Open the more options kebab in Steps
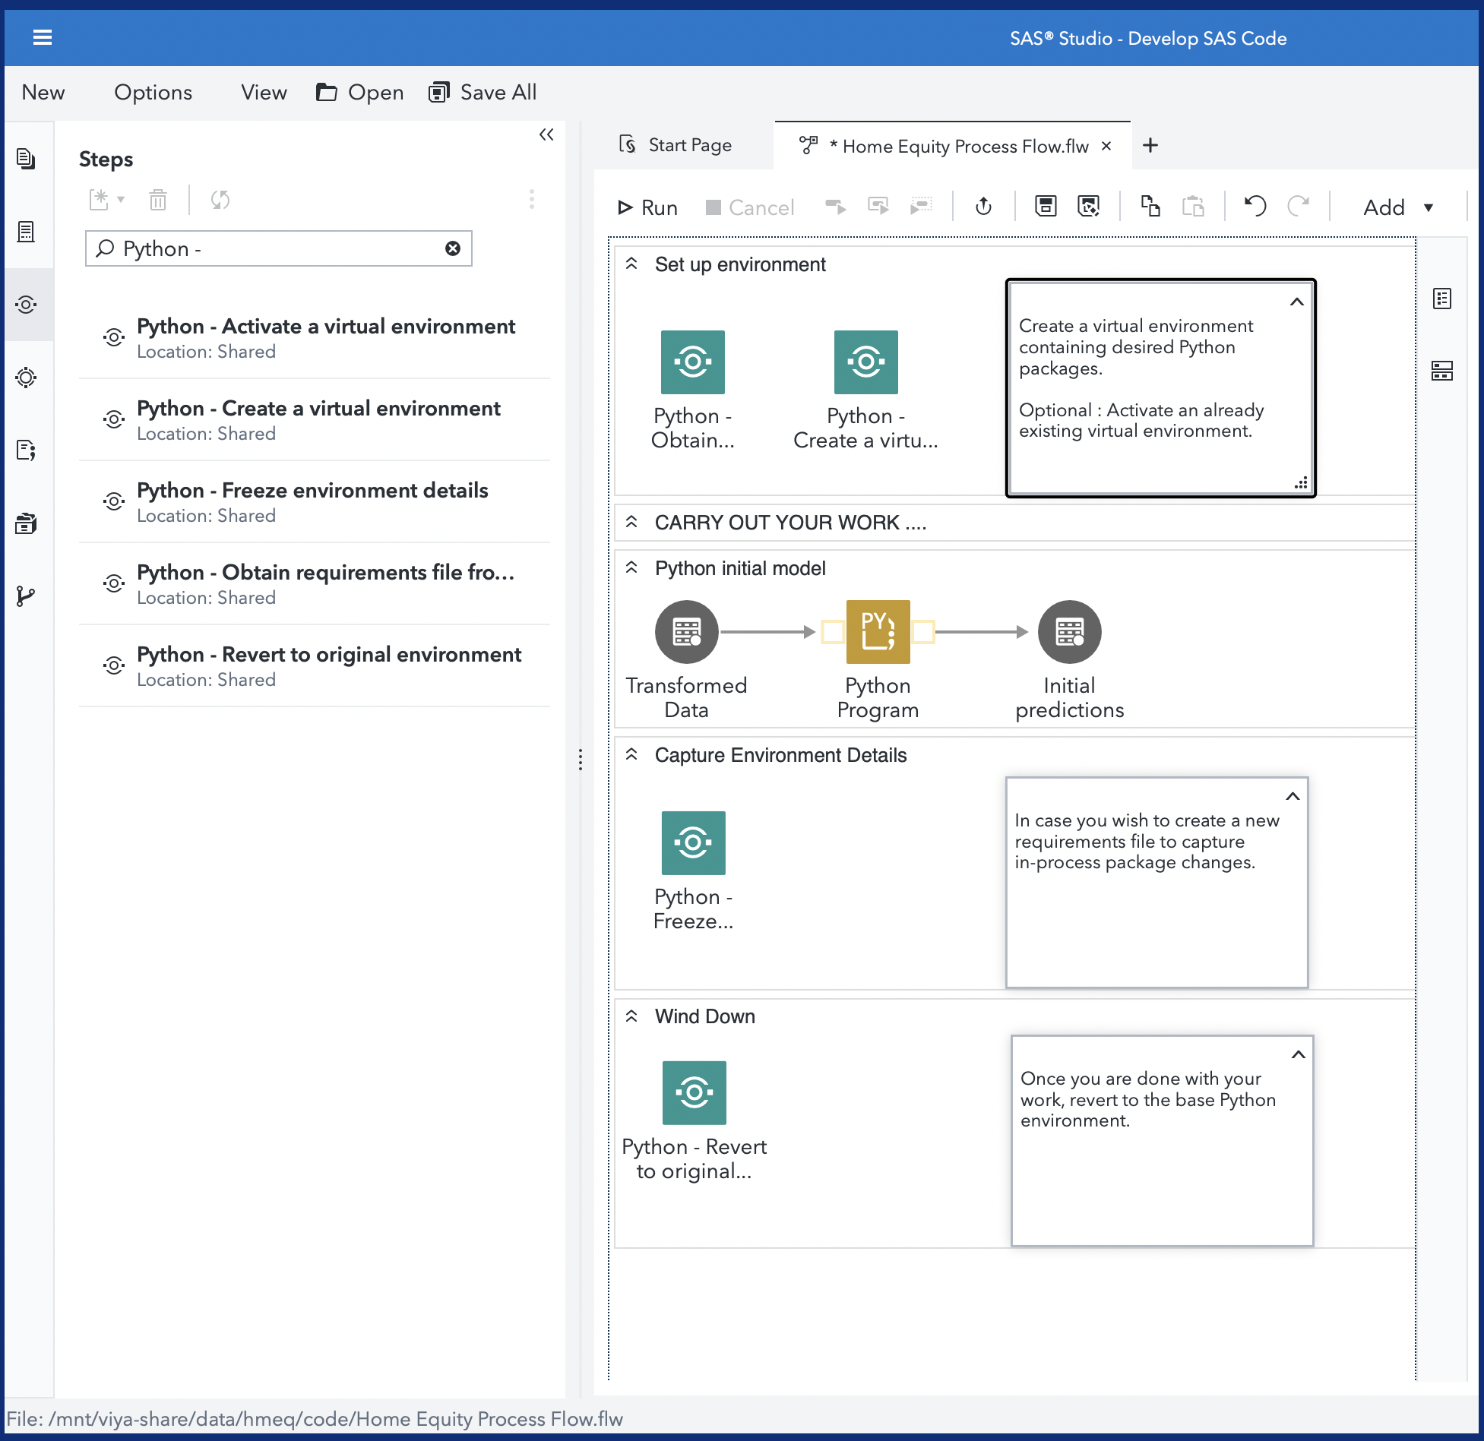Screen dimensions: 1484x1441 [532, 200]
